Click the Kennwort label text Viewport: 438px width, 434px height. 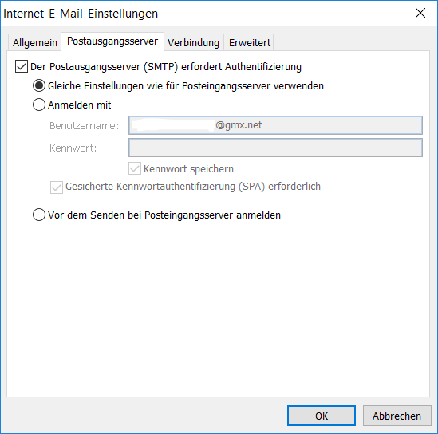[73, 148]
